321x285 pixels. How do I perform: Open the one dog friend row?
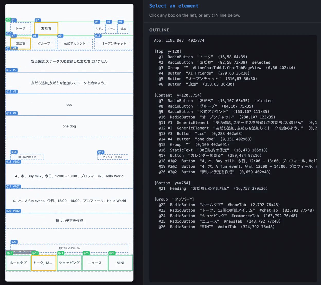(69, 126)
